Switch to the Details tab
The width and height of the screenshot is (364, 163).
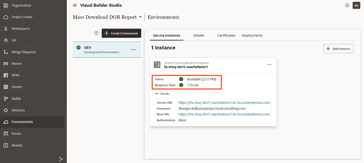pyautogui.click(x=199, y=36)
